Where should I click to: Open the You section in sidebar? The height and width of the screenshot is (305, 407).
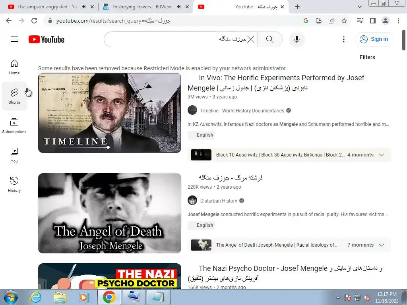tap(14, 155)
